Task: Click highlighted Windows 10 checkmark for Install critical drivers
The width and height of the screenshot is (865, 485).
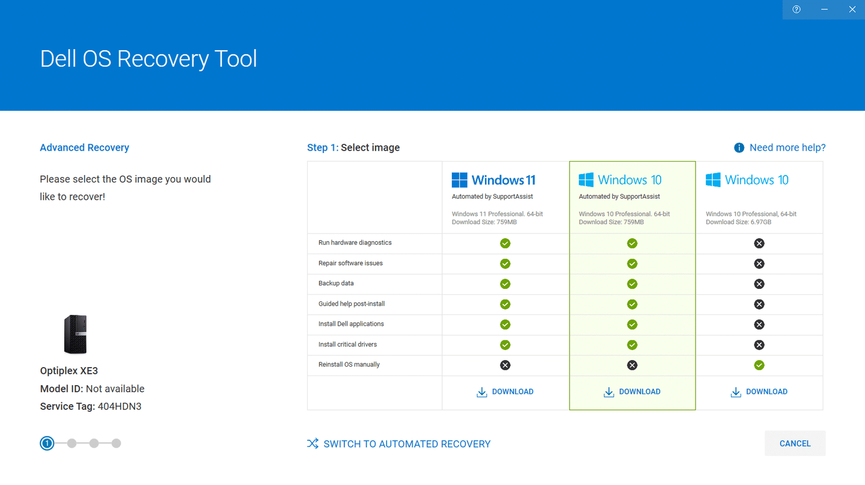Action: (632, 345)
